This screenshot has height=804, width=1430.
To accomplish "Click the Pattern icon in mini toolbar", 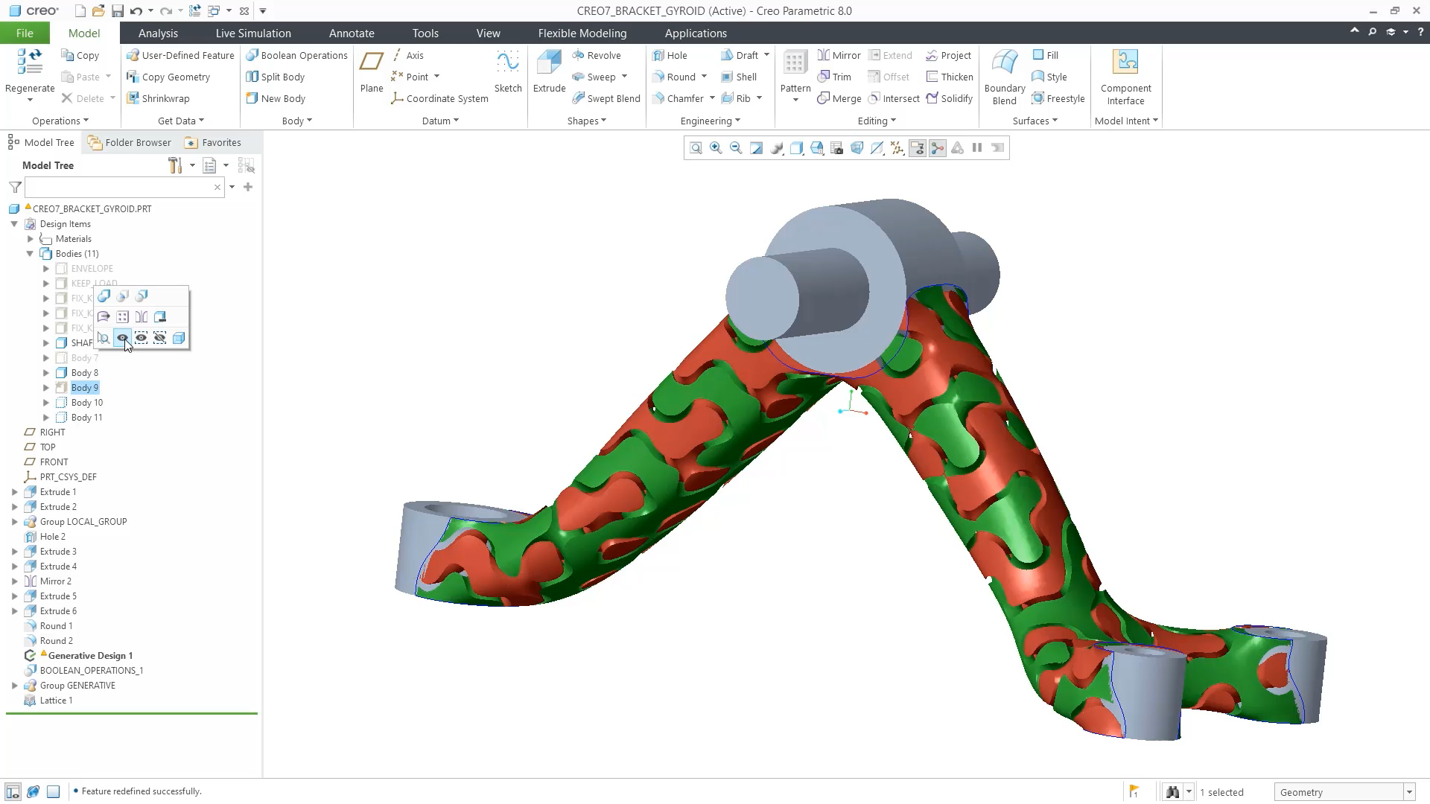I will [x=123, y=317].
